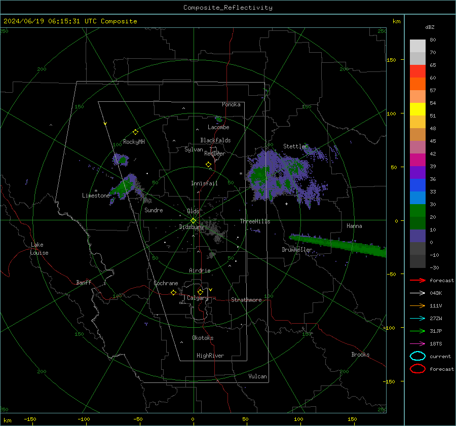Click the yellow diamond marker near Cochrane

tap(173, 292)
